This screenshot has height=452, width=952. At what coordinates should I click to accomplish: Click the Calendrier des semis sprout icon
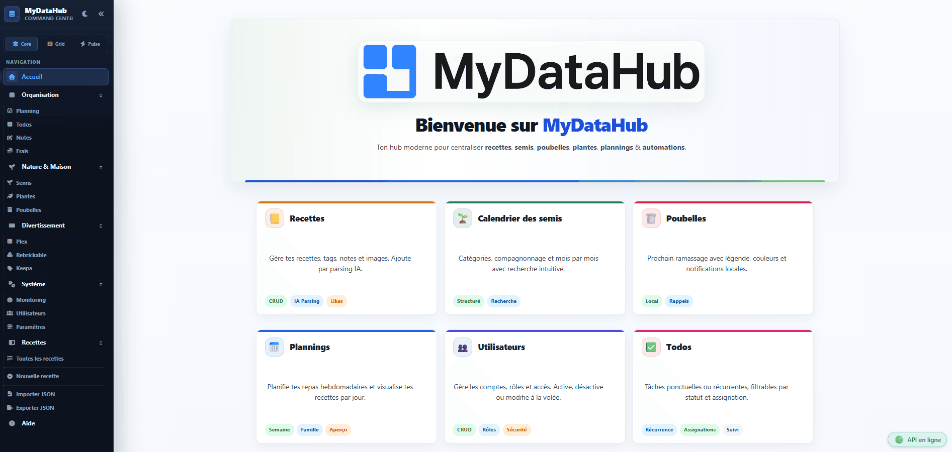pos(463,218)
